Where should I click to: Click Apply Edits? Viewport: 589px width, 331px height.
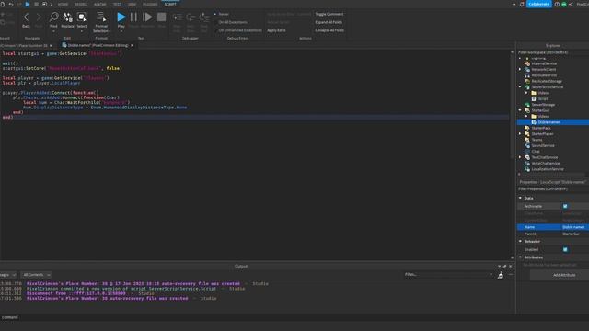pyautogui.click(x=276, y=30)
